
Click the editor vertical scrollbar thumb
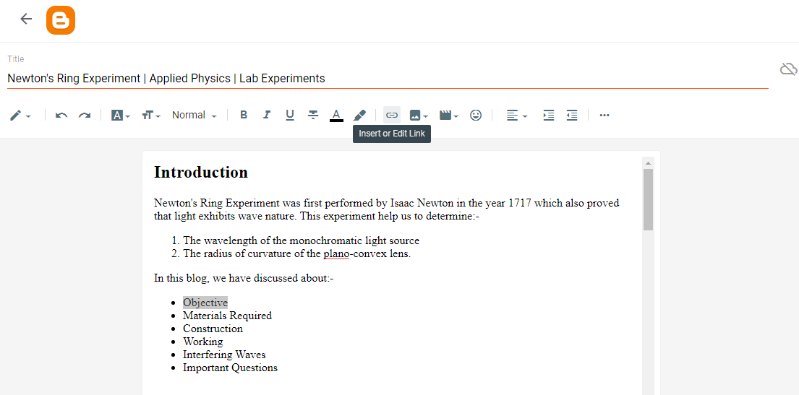648,199
